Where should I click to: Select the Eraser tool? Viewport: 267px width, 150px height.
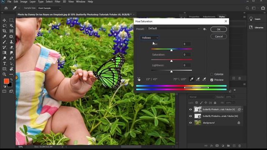(x=11, y=47)
